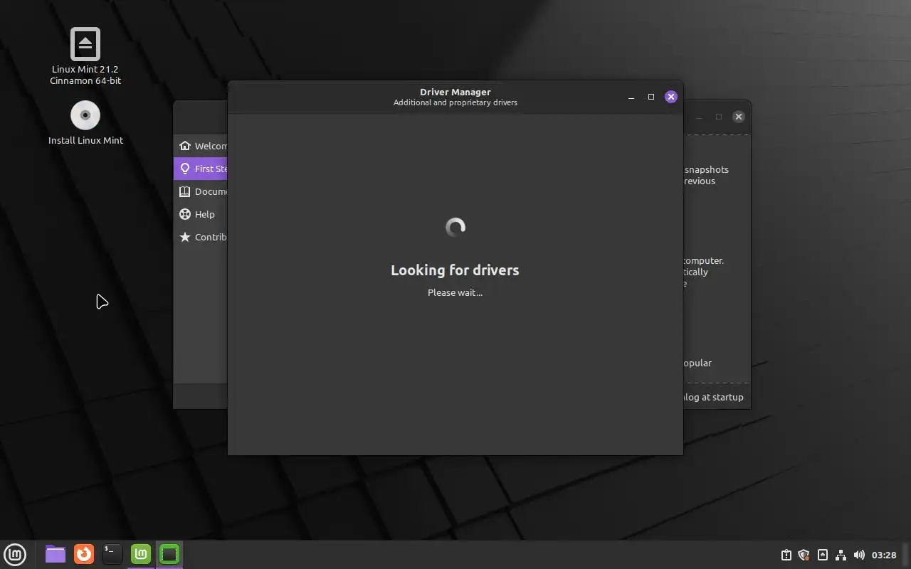
Task: Open the Help section in Welcome window
Action: [201, 214]
